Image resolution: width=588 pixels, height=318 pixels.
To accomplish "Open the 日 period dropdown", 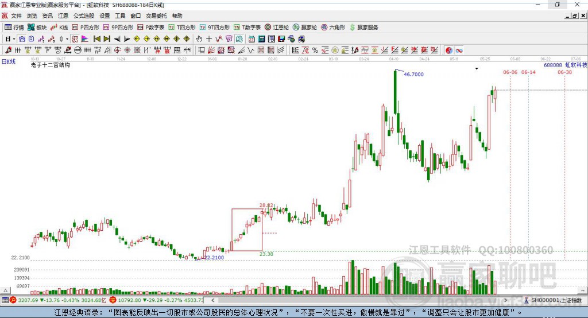I will pos(9,39).
